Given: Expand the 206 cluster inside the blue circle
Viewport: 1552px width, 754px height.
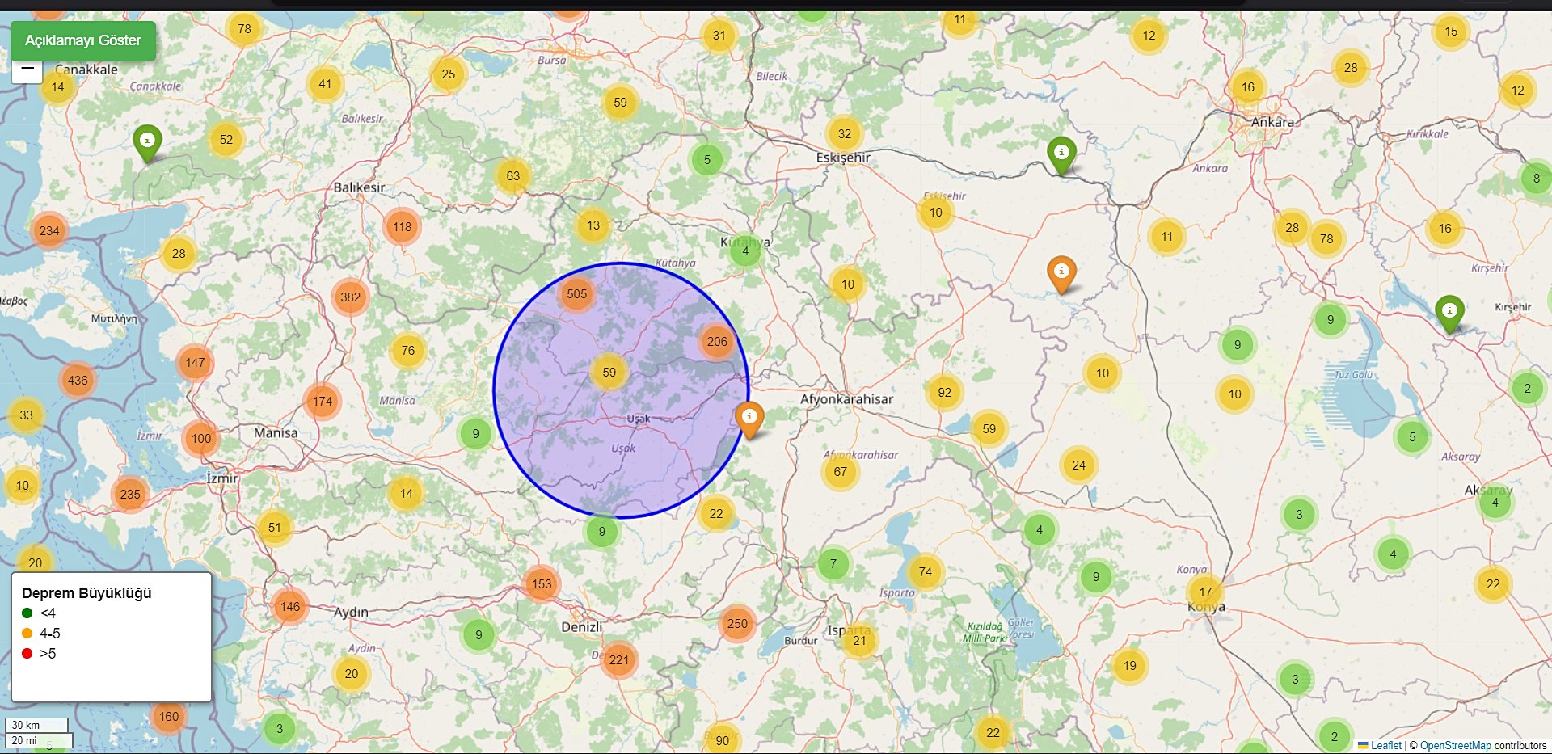Looking at the screenshot, I should [717, 341].
